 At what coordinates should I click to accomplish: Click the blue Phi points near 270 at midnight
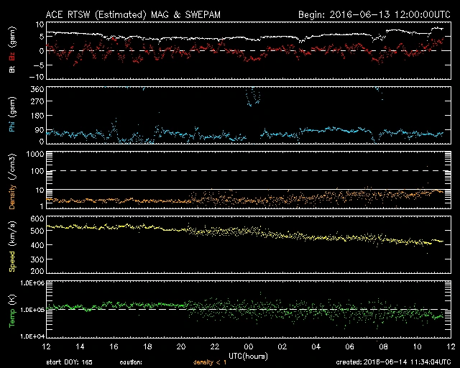[252, 100]
